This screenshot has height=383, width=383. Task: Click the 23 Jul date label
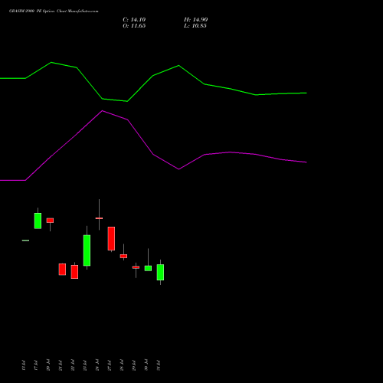(x=85, y=365)
